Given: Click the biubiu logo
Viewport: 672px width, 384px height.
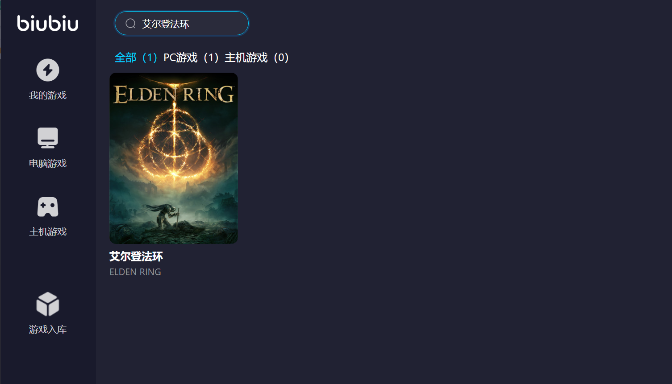Looking at the screenshot, I should (x=48, y=23).
